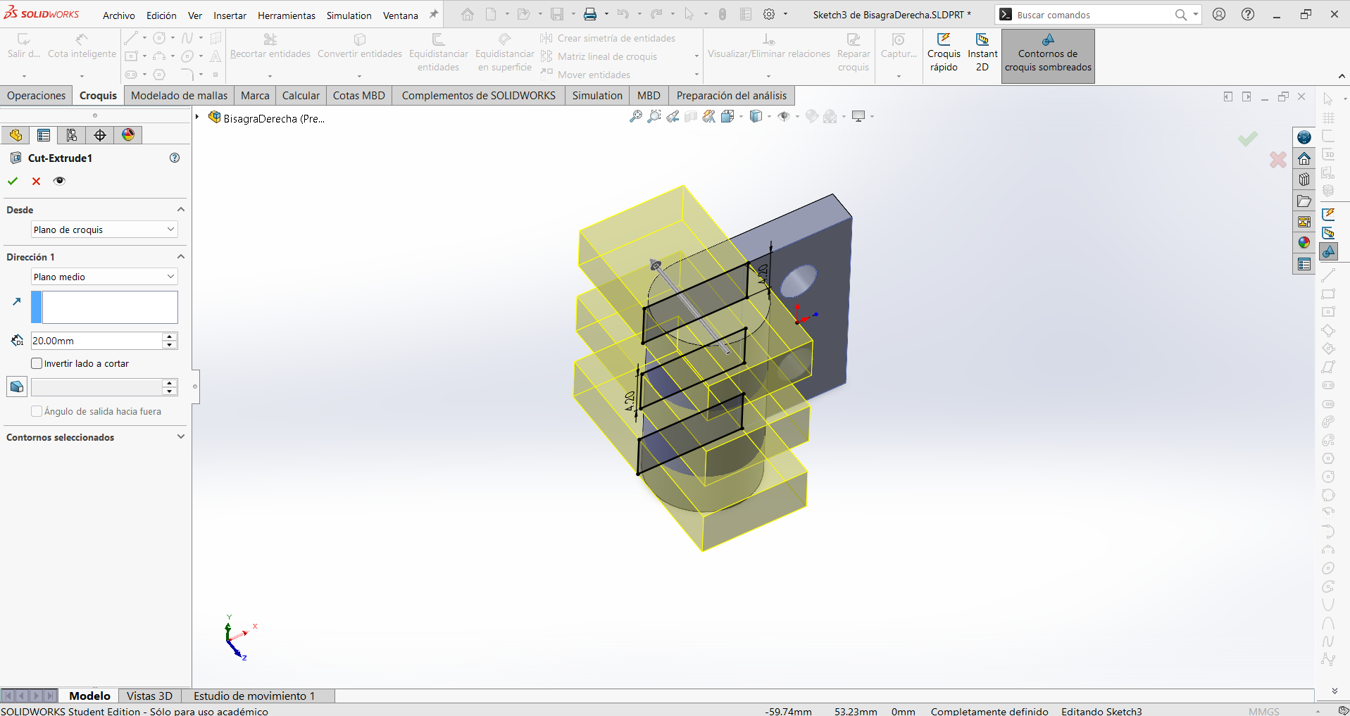
Task: Switch to the Operaciones tab
Action: coord(36,96)
